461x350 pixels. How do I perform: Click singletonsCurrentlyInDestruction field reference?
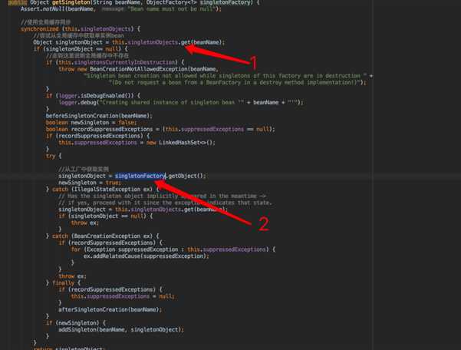click(x=125, y=62)
